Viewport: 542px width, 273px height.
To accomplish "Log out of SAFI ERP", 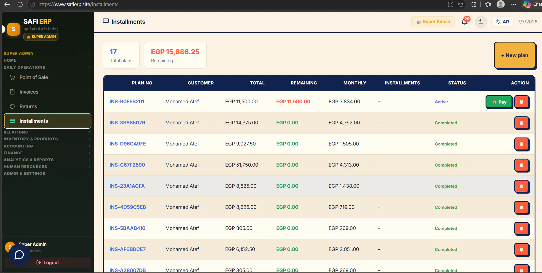I will click(48, 262).
